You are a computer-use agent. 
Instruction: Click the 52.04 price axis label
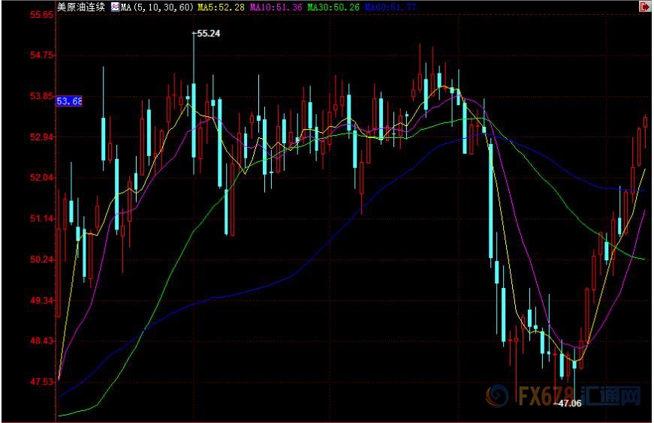click(42, 178)
